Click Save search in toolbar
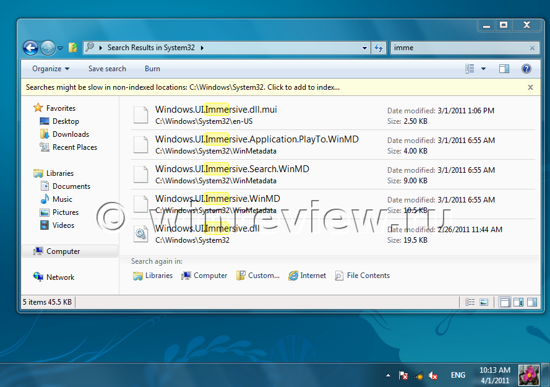This screenshot has width=550, height=387. click(x=107, y=69)
